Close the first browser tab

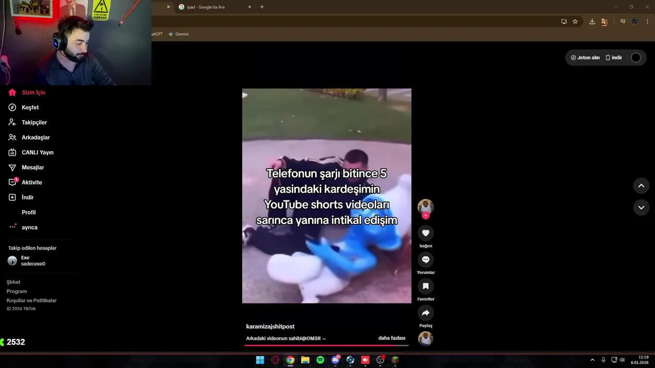[168, 7]
